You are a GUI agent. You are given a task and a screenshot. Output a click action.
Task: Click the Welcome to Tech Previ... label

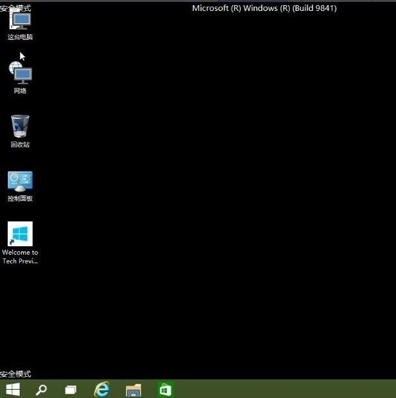coord(20,257)
